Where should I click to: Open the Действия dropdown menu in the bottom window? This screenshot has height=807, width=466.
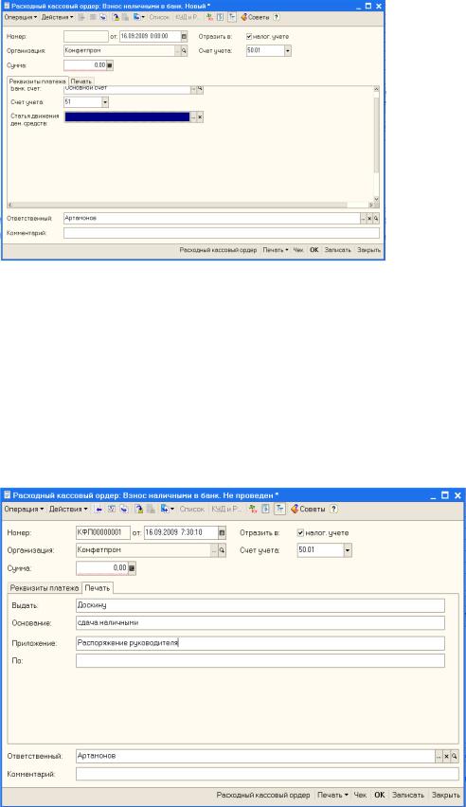coord(68,509)
